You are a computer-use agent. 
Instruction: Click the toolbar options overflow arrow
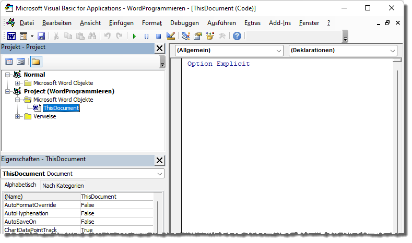click(x=346, y=37)
